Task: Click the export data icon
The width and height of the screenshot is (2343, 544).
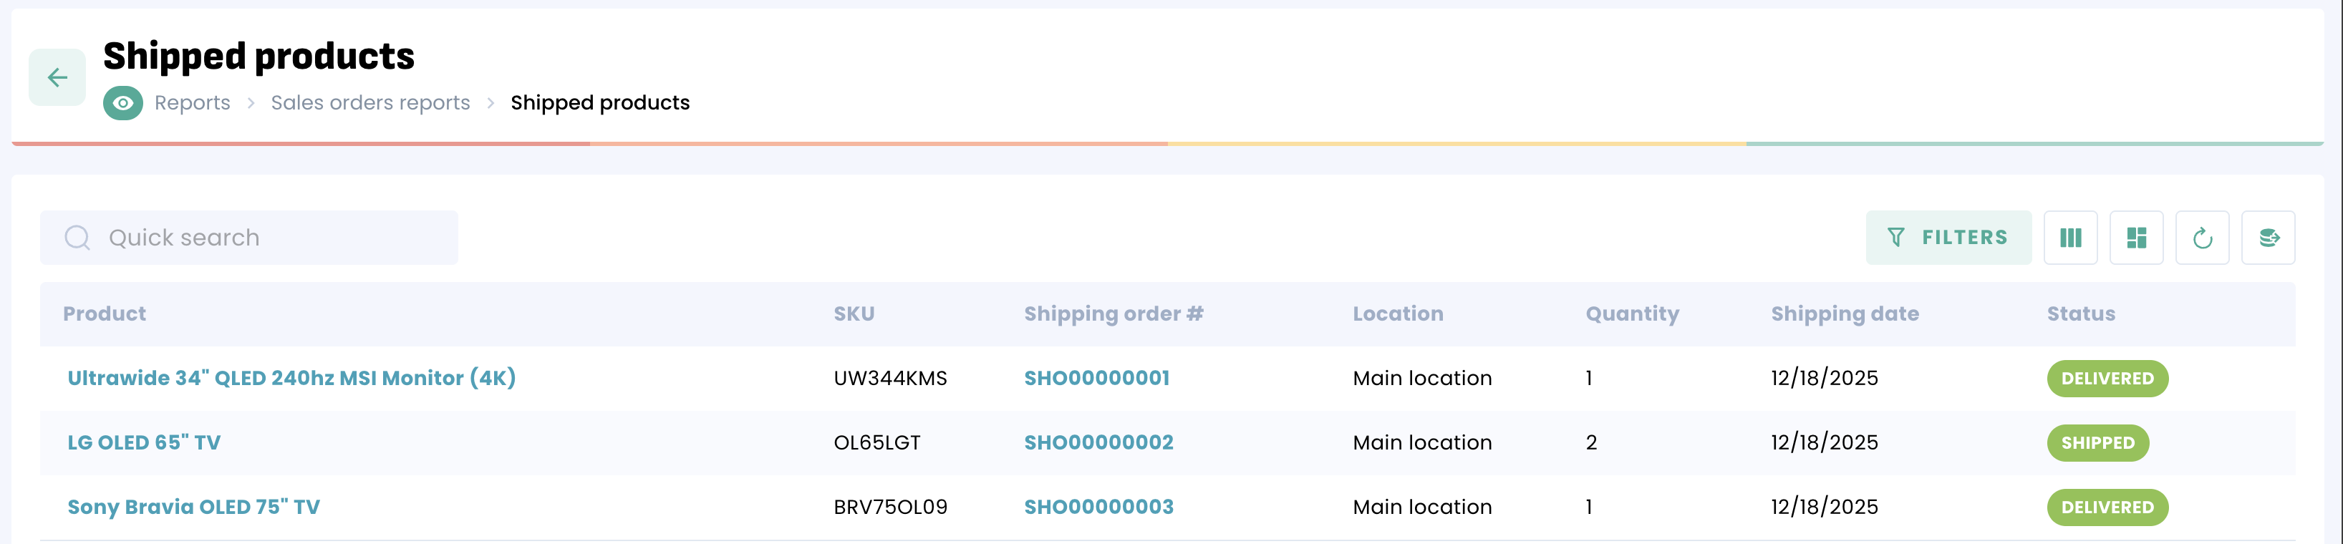Action: pos(2269,238)
